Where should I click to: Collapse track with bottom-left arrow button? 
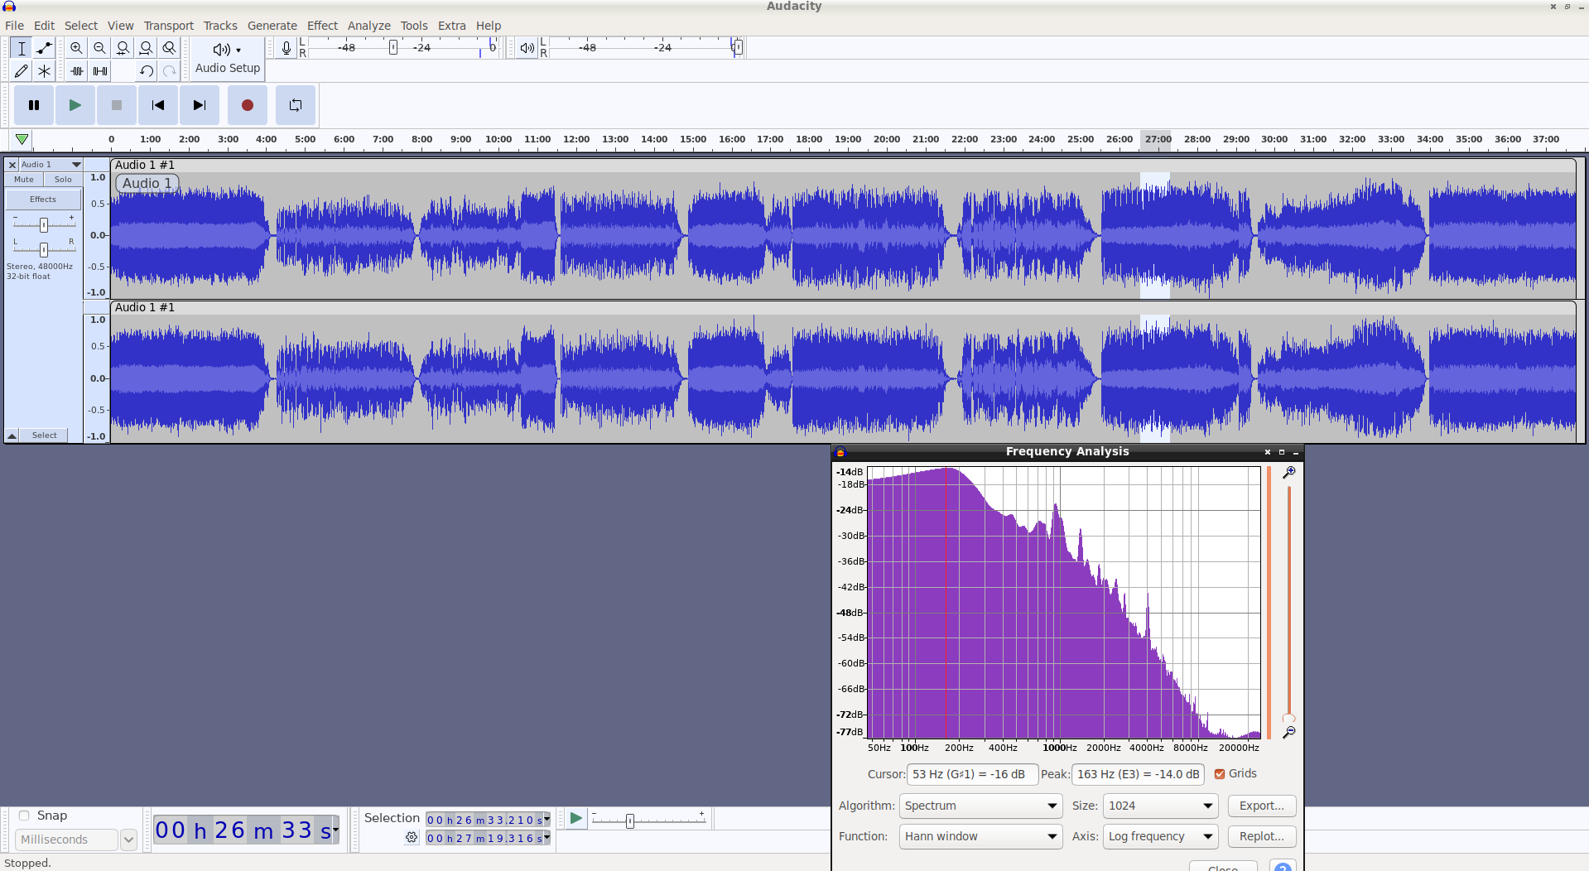pos(12,435)
